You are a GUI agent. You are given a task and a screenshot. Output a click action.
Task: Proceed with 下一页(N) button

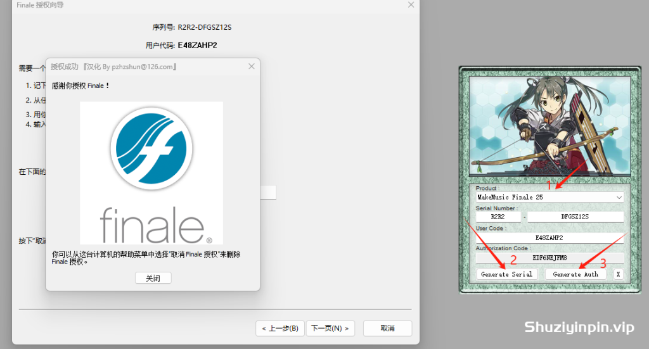[x=330, y=328]
